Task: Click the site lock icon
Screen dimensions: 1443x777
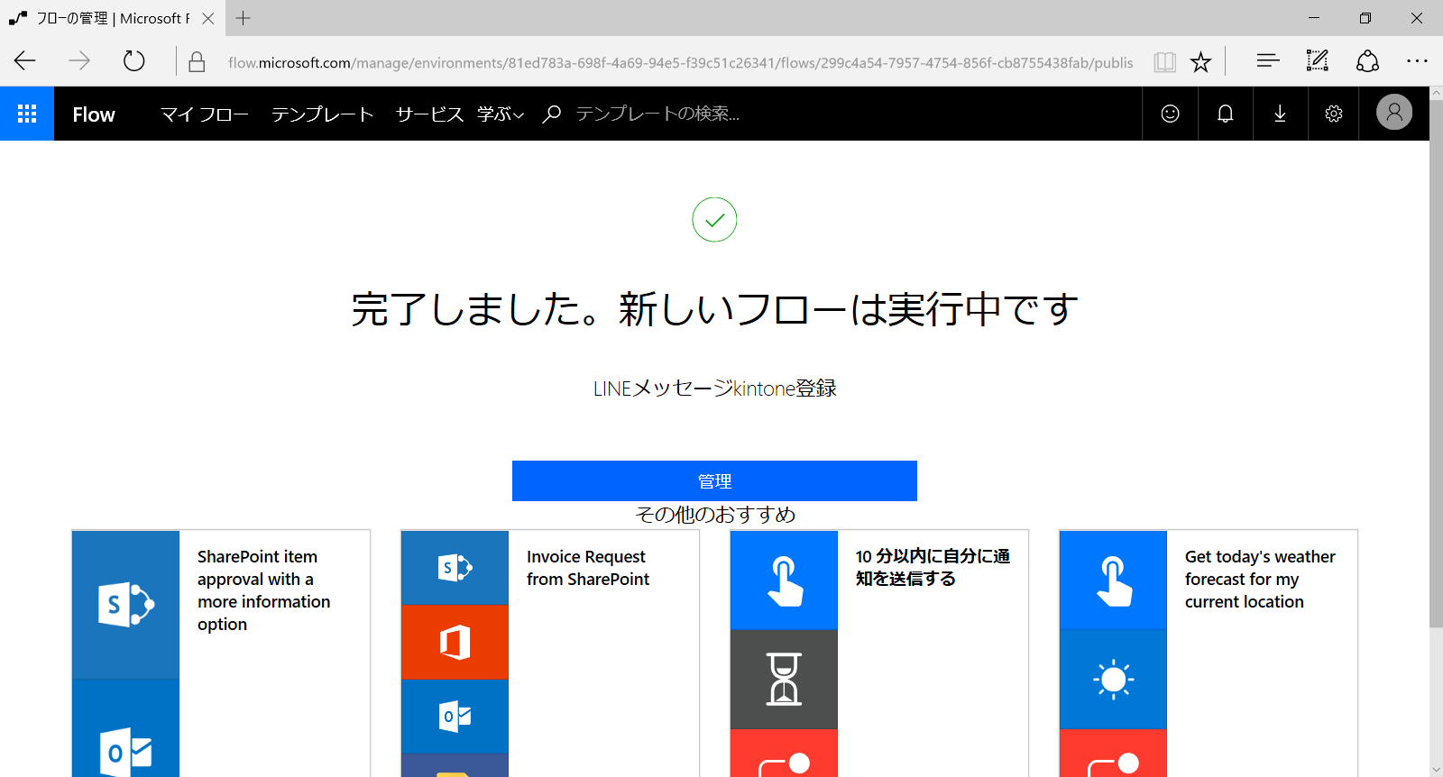Action: point(197,61)
